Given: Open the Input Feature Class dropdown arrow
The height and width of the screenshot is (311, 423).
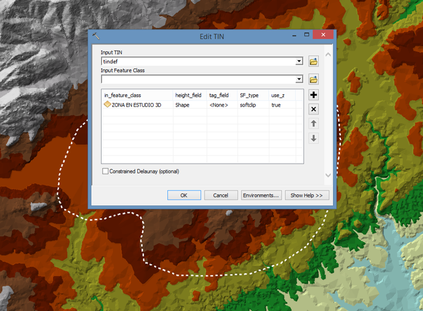Looking at the screenshot, I should [x=299, y=79].
